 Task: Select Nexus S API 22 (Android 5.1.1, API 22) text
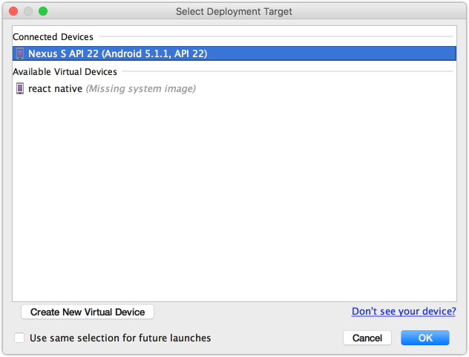click(x=117, y=53)
